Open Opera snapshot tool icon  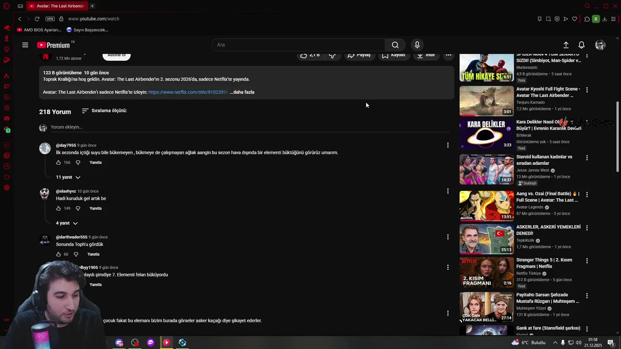pyautogui.click(x=548, y=19)
